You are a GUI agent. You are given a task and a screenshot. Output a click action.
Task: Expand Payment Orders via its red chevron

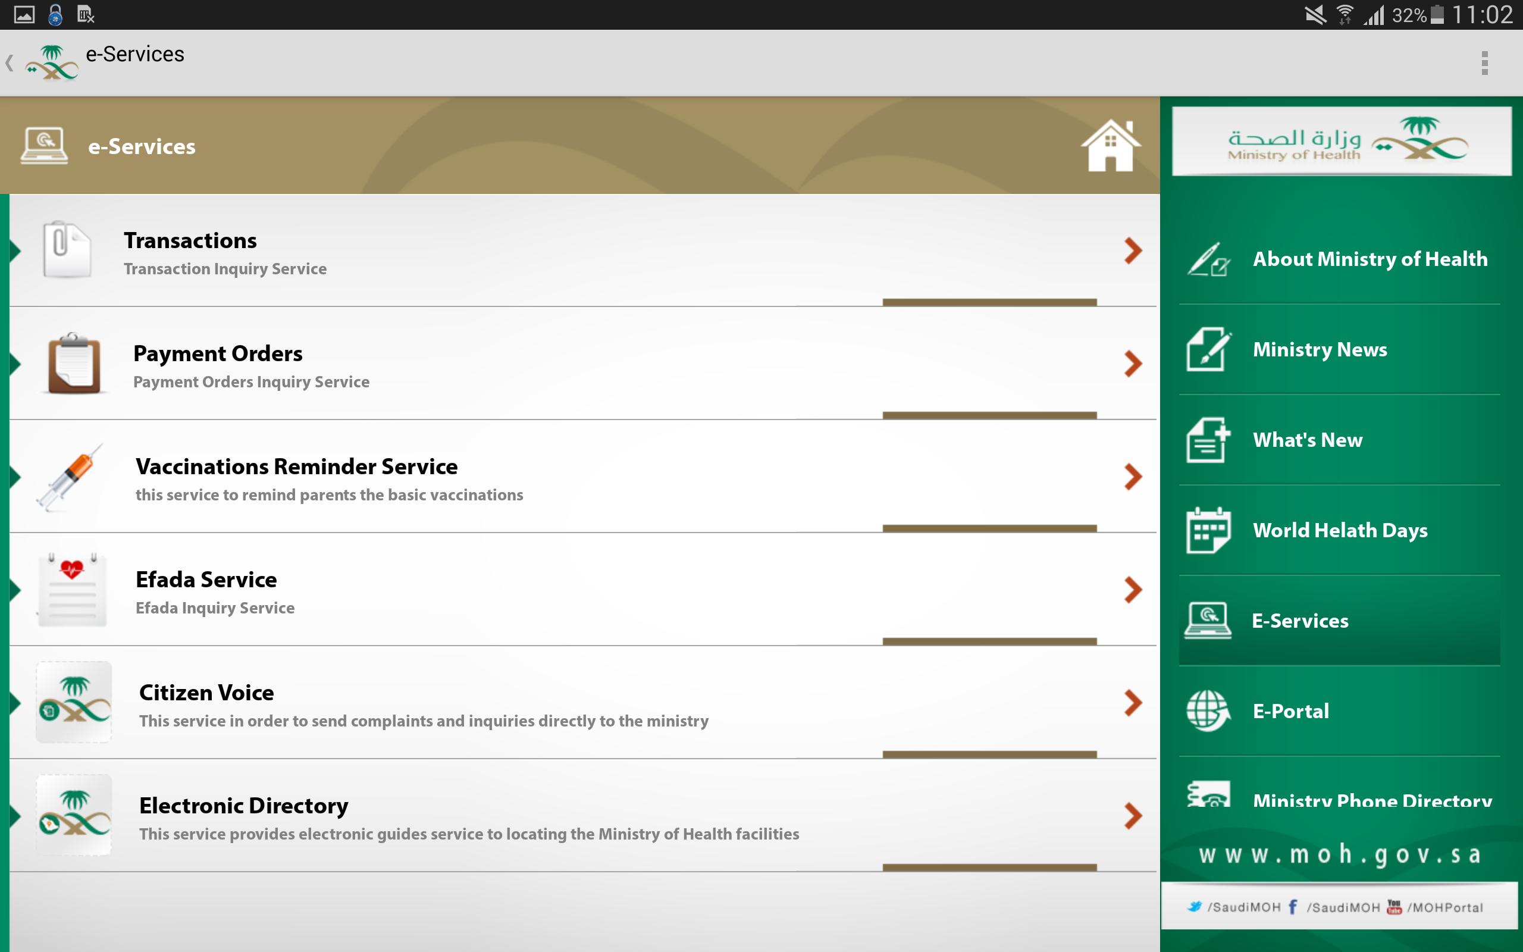coord(1133,364)
